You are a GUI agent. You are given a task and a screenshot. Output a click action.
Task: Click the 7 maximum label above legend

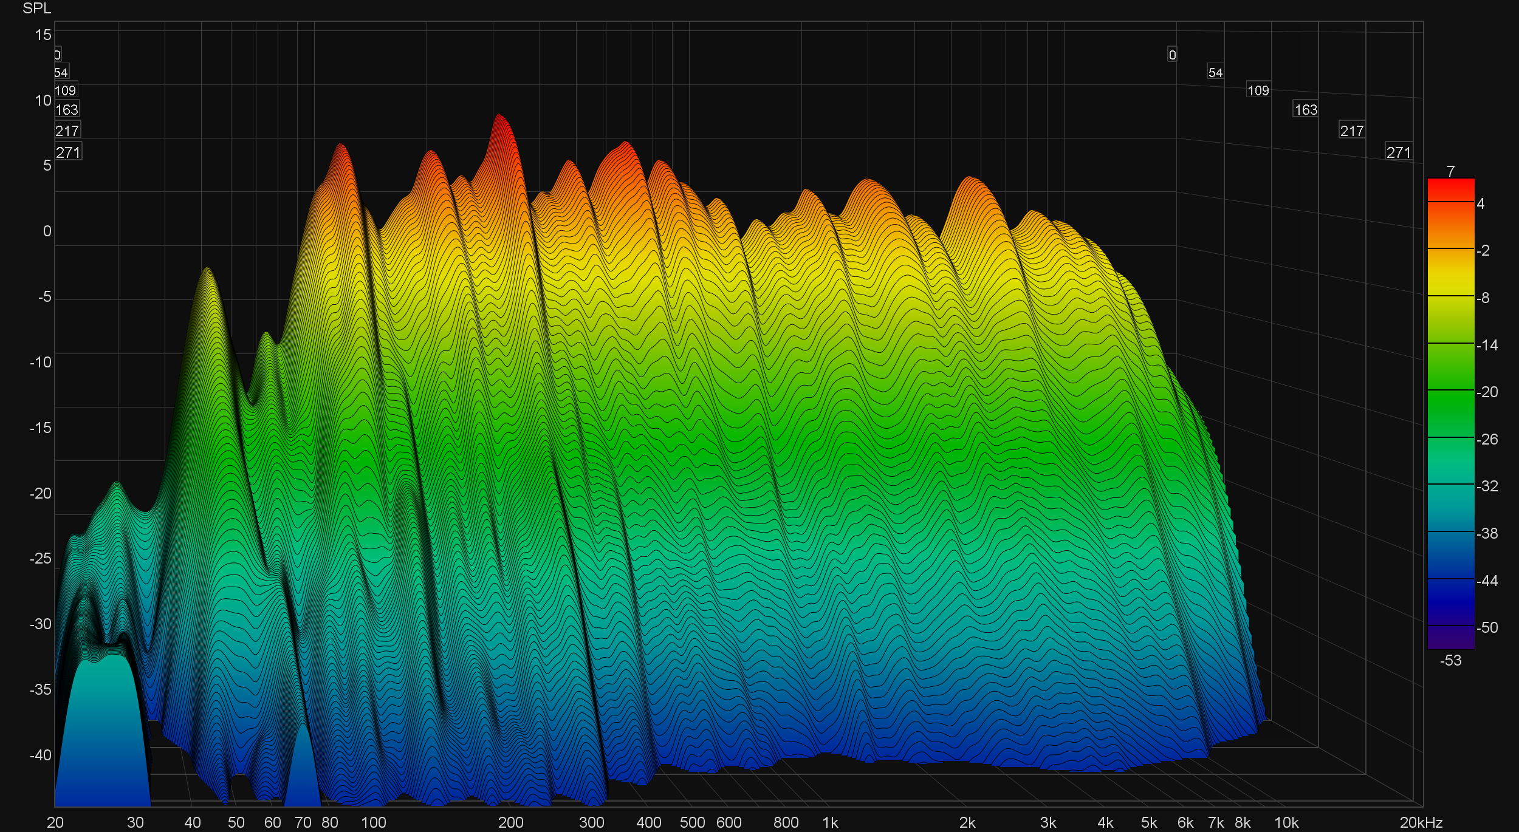[1450, 171]
